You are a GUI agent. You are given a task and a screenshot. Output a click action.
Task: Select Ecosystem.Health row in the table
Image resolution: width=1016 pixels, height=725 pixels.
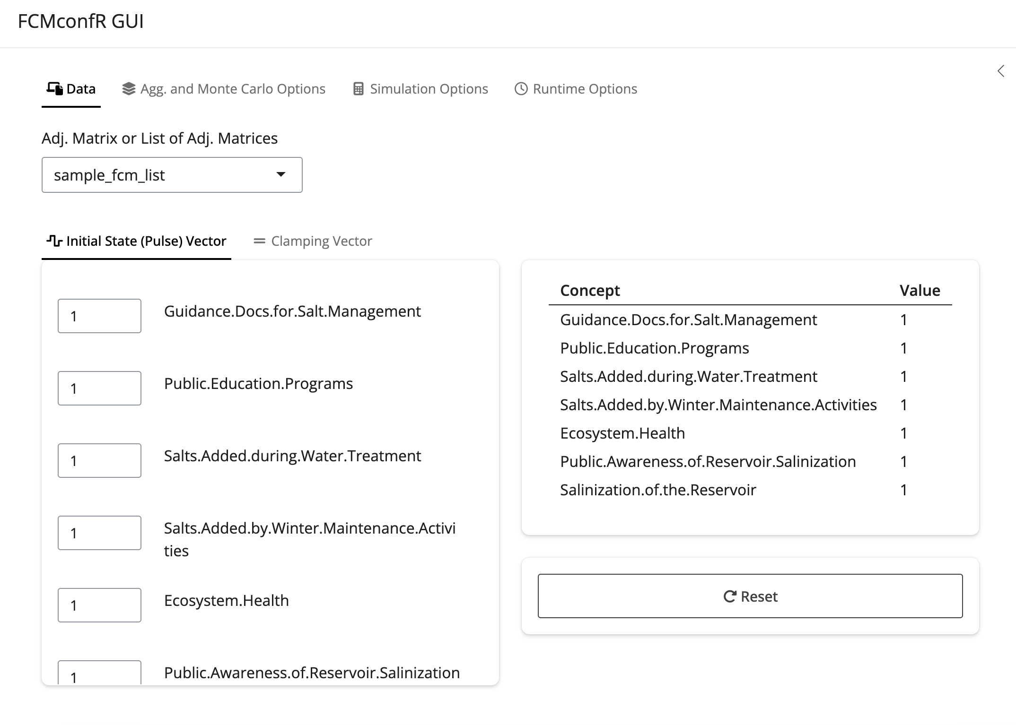coord(750,433)
